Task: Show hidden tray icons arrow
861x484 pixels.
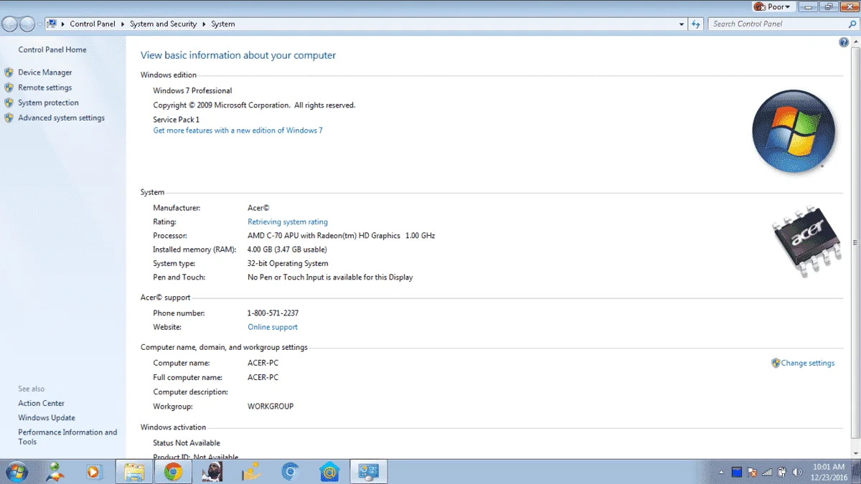Action: click(721, 472)
